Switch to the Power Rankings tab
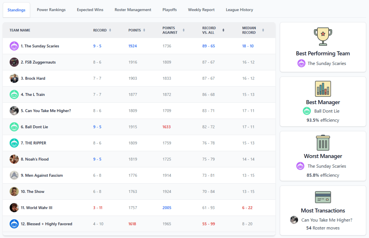This screenshot has width=369, height=238. click(51, 10)
